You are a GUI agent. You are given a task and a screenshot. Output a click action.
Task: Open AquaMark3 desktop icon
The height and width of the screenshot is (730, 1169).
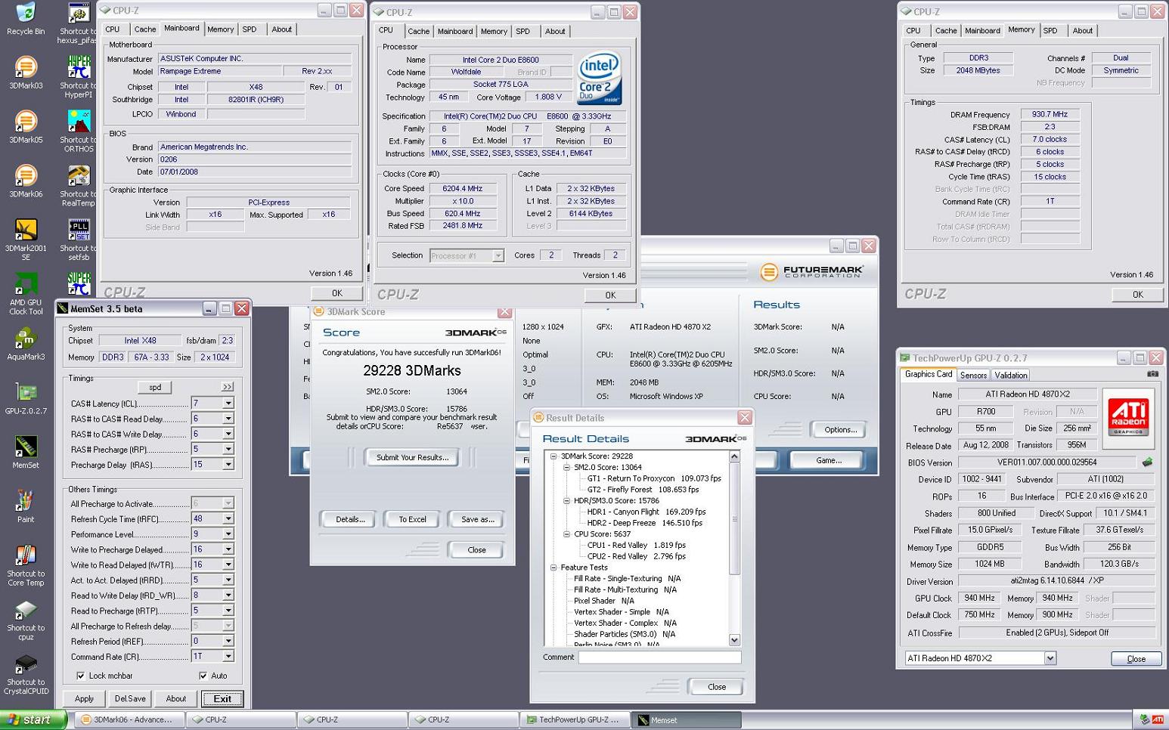(26, 345)
